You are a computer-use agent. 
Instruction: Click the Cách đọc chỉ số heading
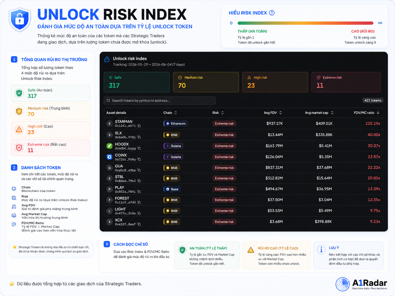(131, 244)
